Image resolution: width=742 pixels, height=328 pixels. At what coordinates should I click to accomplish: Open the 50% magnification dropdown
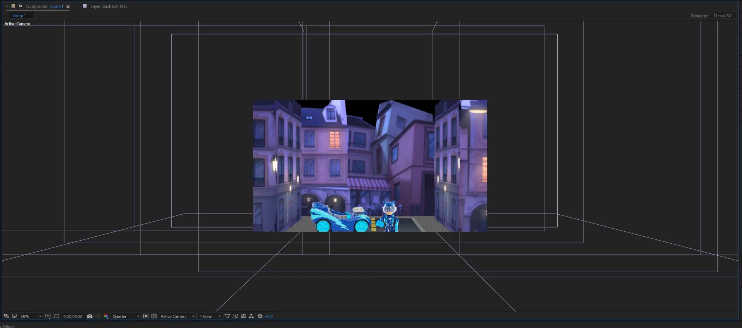31,316
